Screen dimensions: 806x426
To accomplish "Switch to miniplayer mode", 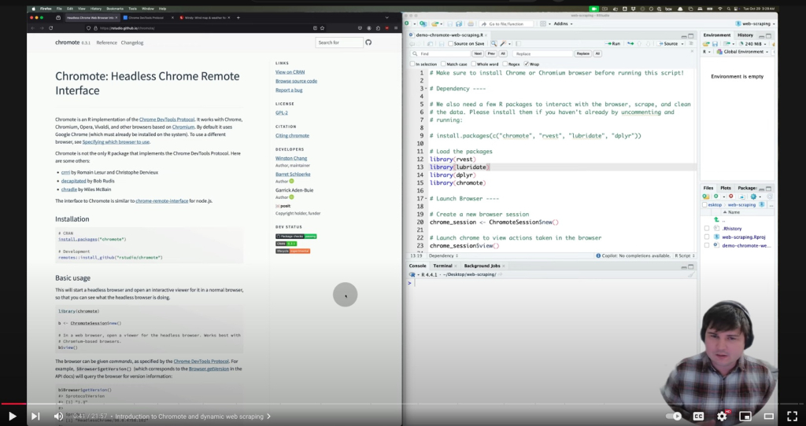I will coord(745,417).
